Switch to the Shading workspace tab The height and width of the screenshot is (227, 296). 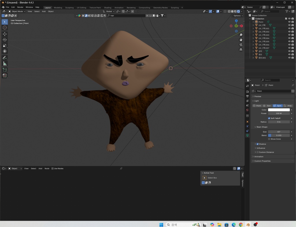coord(108,8)
